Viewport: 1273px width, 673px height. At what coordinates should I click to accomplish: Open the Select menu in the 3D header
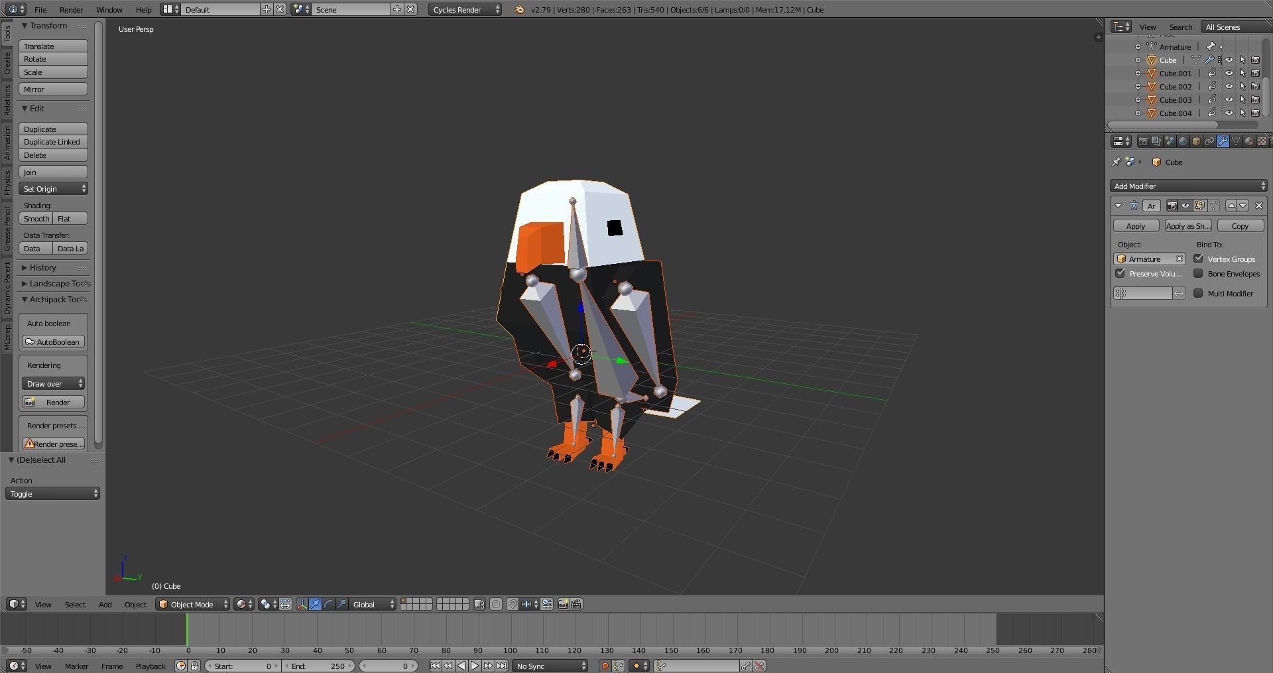(x=75, y=604)
